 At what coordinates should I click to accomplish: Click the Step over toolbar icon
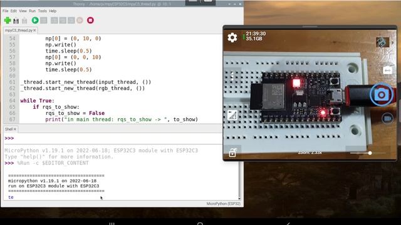pos(55,21)
